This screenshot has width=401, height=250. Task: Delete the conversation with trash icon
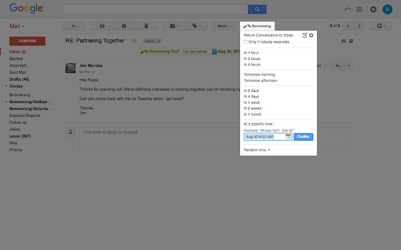click(x=146, y=26)
